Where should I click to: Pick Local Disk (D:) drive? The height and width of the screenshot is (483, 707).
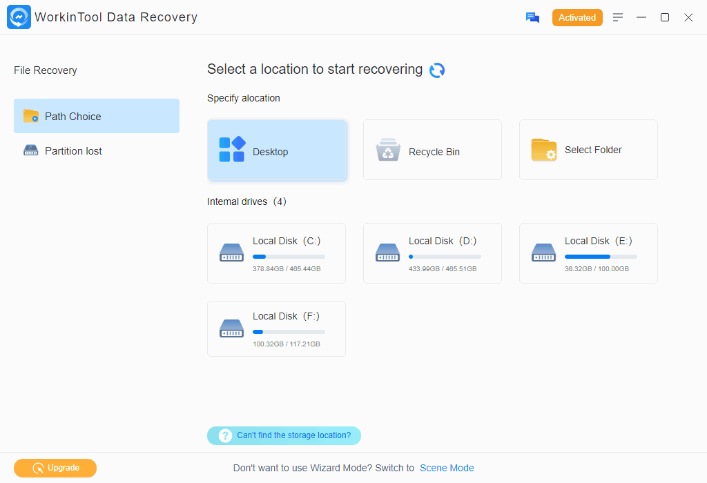pyautogui.click(x=432, y=253)
